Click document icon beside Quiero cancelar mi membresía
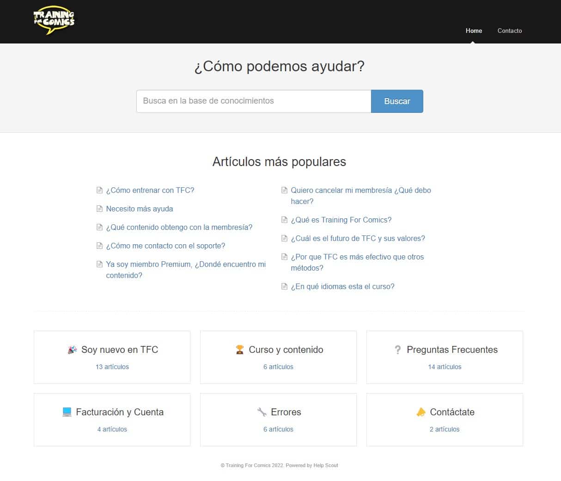561x481 pixels. pos(284,190)
